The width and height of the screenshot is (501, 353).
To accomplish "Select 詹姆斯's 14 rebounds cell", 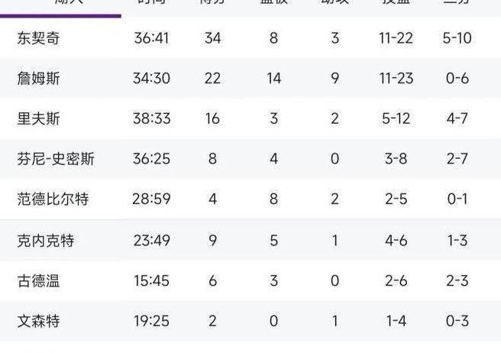I will (273, 78).
